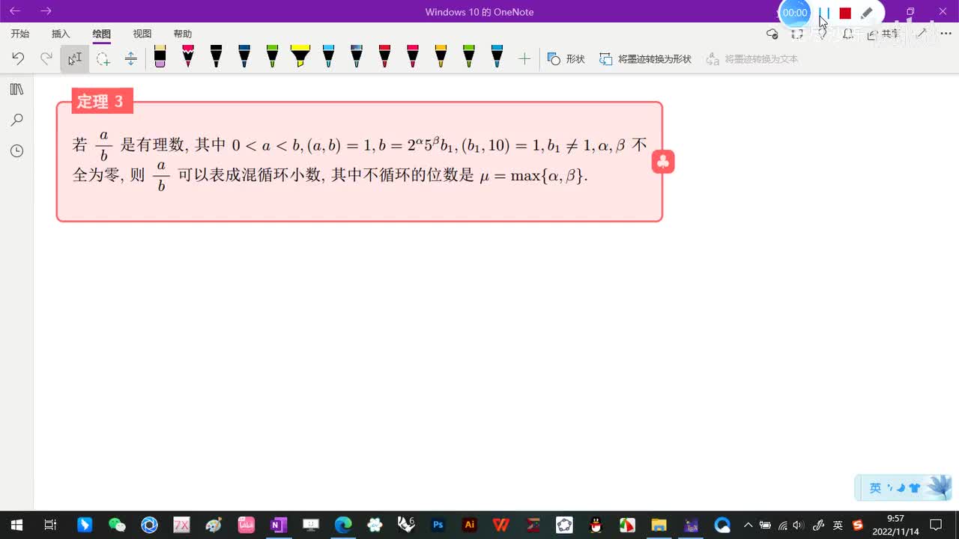Viewport: 959px width, 539px height.
Task: Open the 帮助 tab
Action: click(182, 34)
